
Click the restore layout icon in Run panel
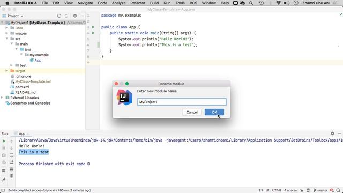pos(4,171)
